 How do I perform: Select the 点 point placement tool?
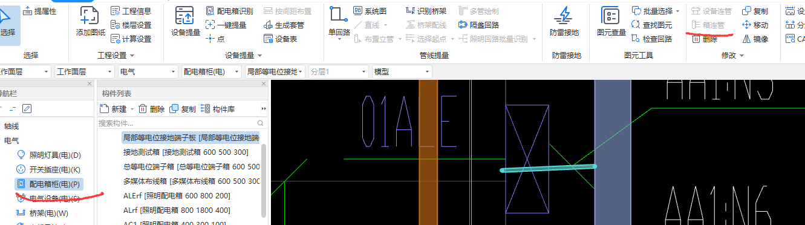pos(215,39)
